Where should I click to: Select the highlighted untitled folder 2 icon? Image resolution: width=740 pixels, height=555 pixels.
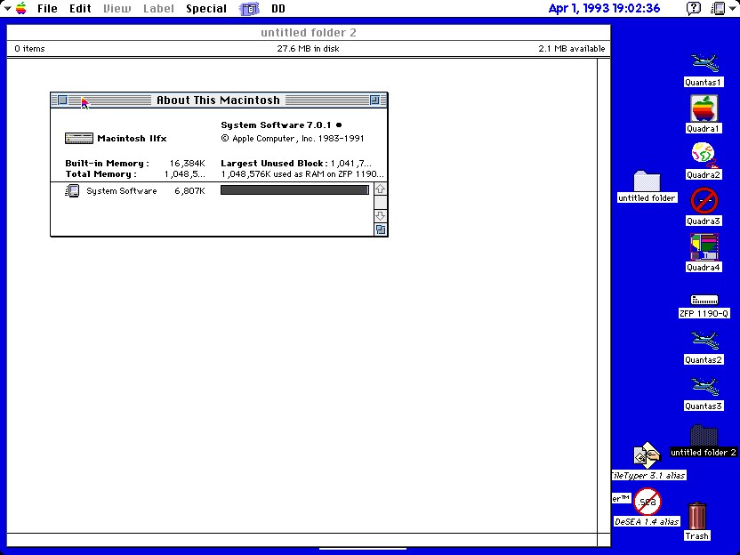click(x=704, y=435)
